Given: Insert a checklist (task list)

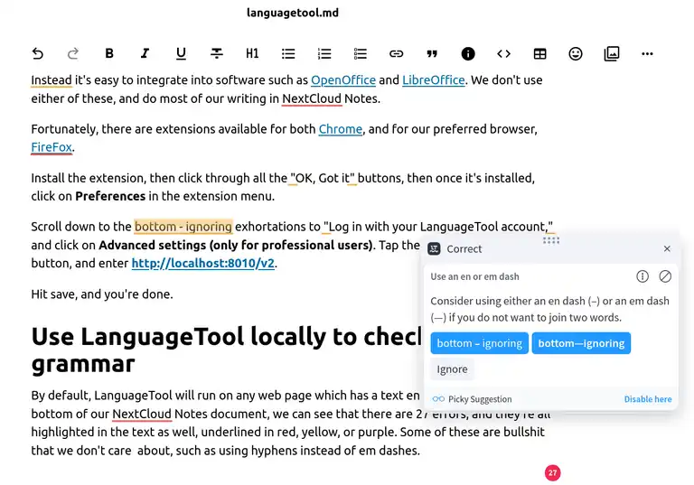Looking at the screenshot, I should (361, 53).
